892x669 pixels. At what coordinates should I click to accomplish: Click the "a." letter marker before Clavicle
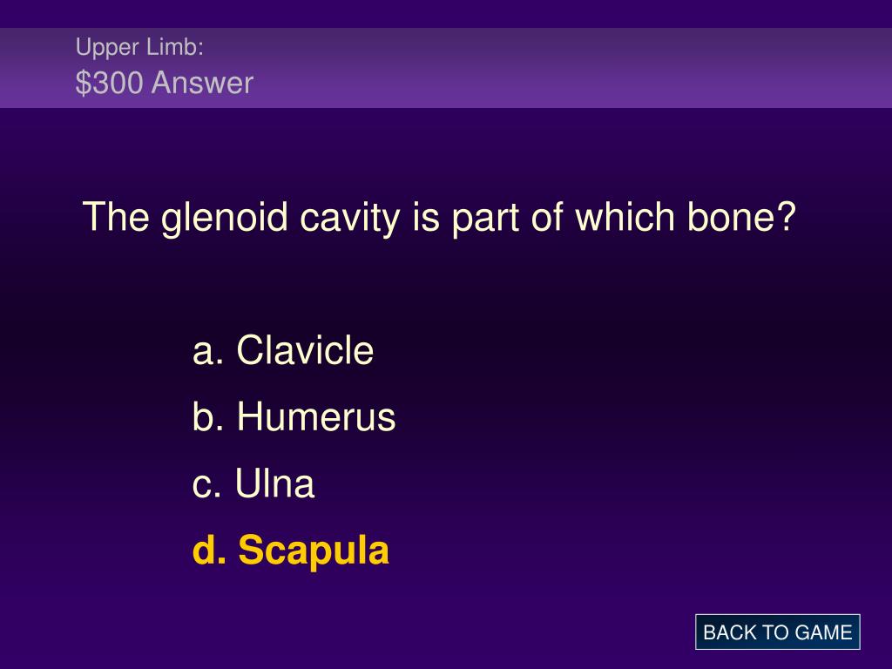point(207,352)
